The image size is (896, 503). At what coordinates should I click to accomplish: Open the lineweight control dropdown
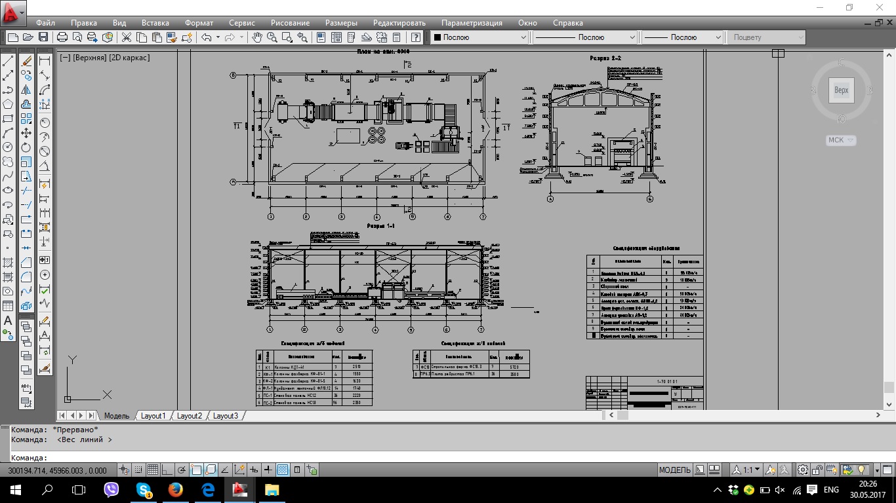tap(682, 37)
